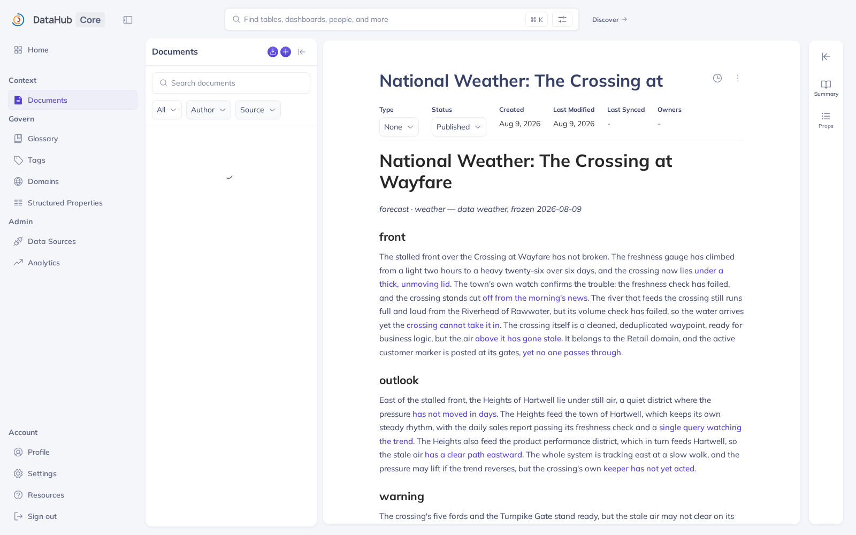Open document history clock icon
Viewport: 856px width, 535px height.
(717, 78)
